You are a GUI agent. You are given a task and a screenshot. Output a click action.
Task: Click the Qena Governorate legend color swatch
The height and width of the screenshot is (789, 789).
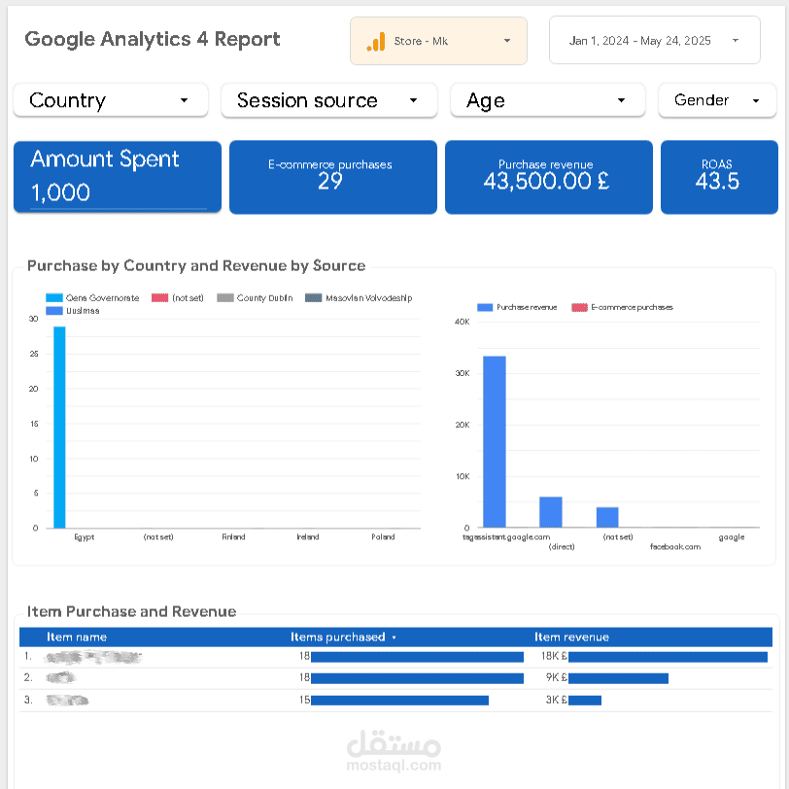point(54,298)
